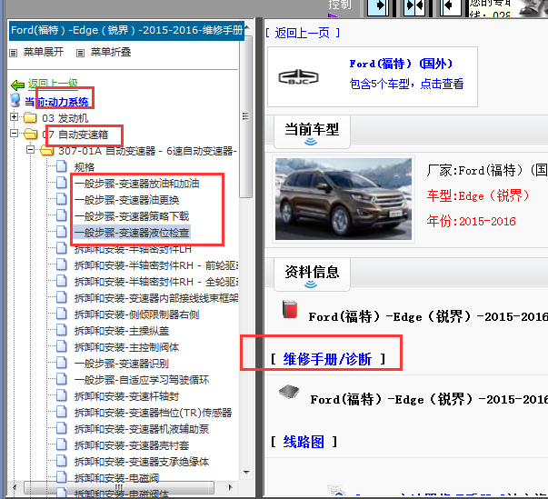Select 03 发动机 folder label
Viewport: 548px width, 499px height.
tap(65, 118)
